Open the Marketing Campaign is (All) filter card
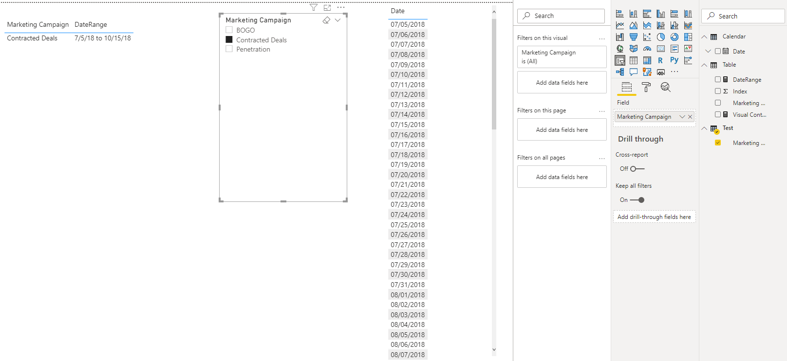Screen dimensions: 787x361 click(x=562, y=57)
